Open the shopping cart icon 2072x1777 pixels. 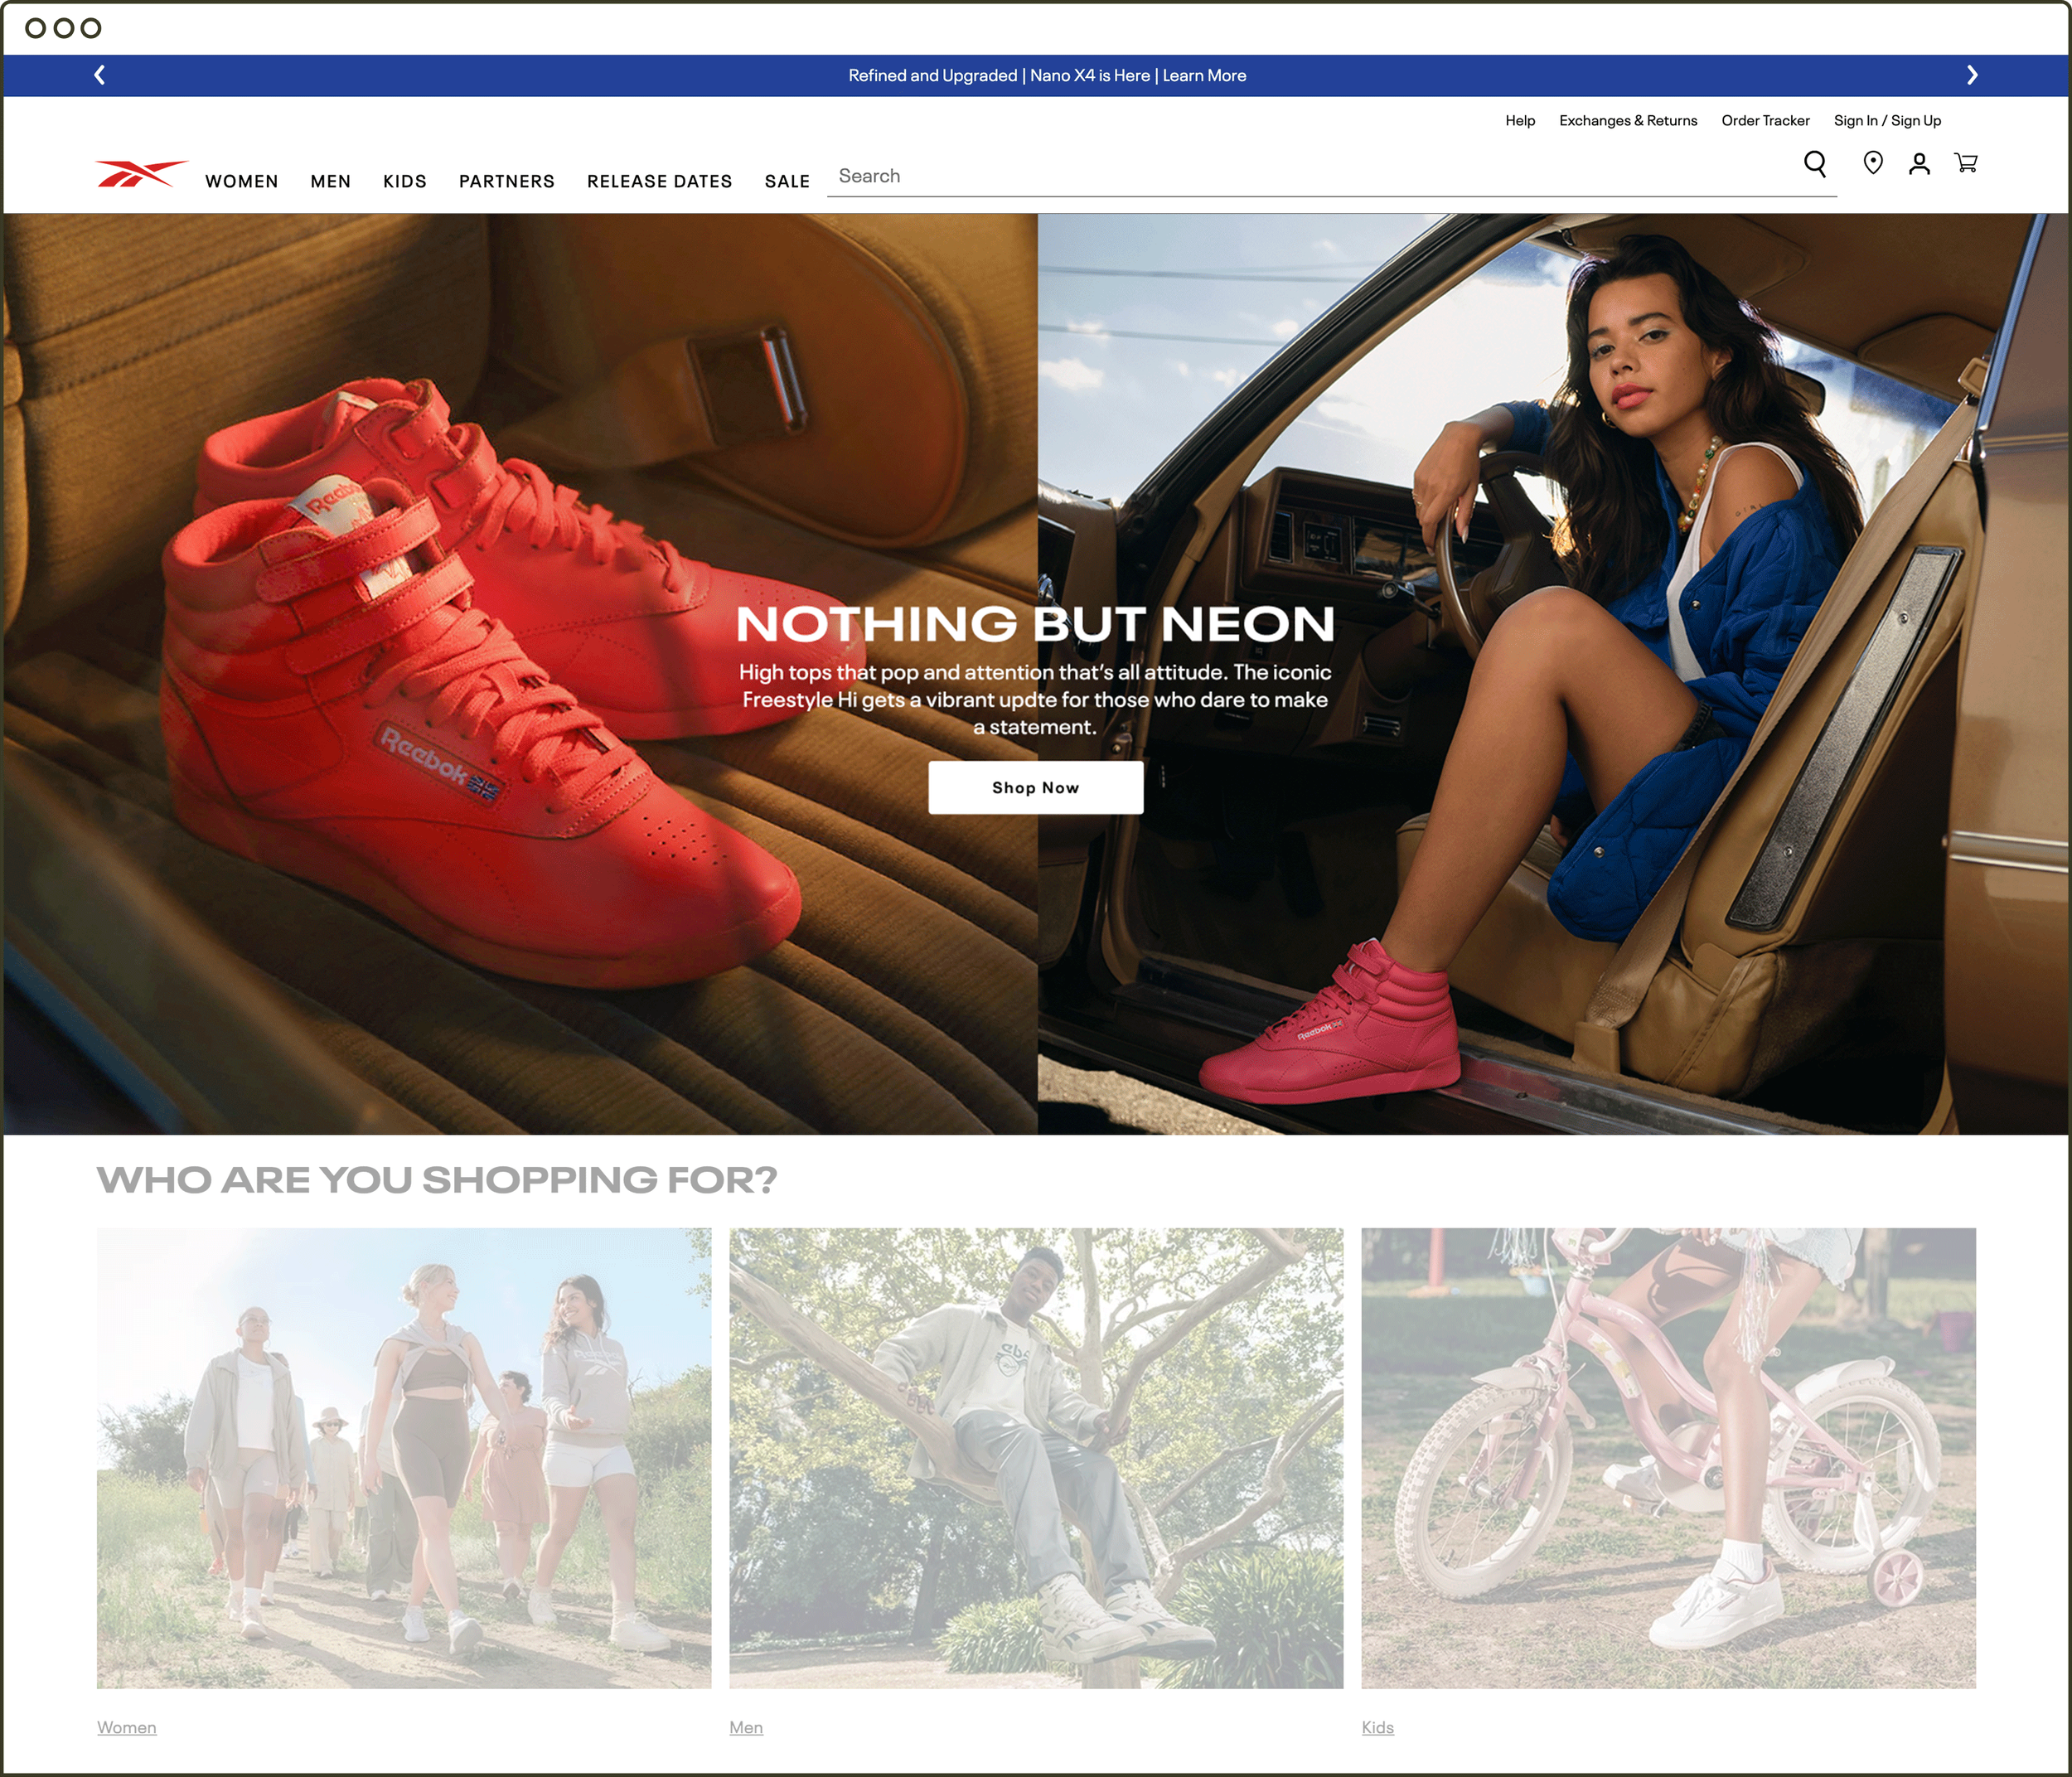pyautogui.click(x=1966, y=163)
